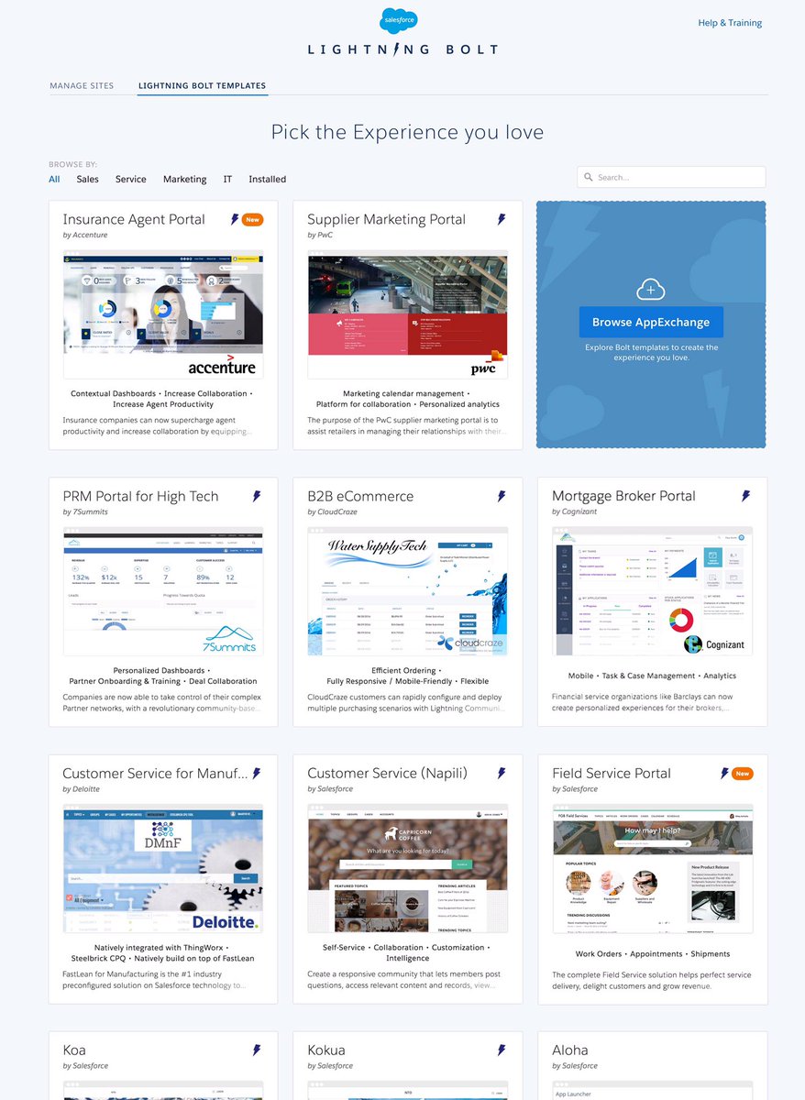
Task: Click the Deloitte DMnF preview image
Action: (x=163, y=868)
